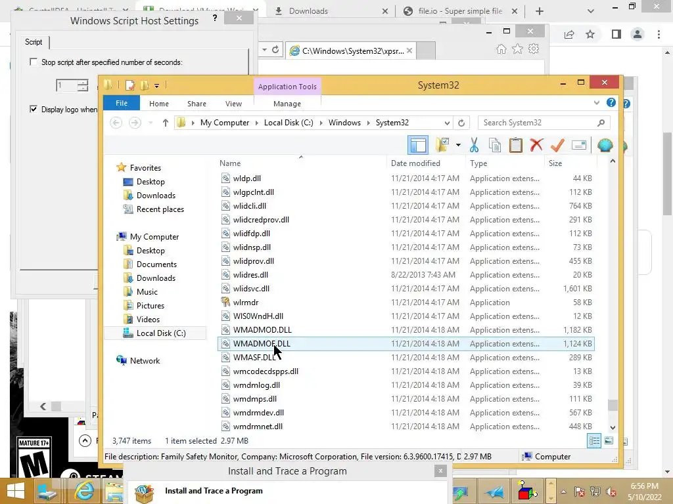Expand the Windows breadcrumb arrow
The height and width of the screenshot is (504, 673).
coord(368,123)
